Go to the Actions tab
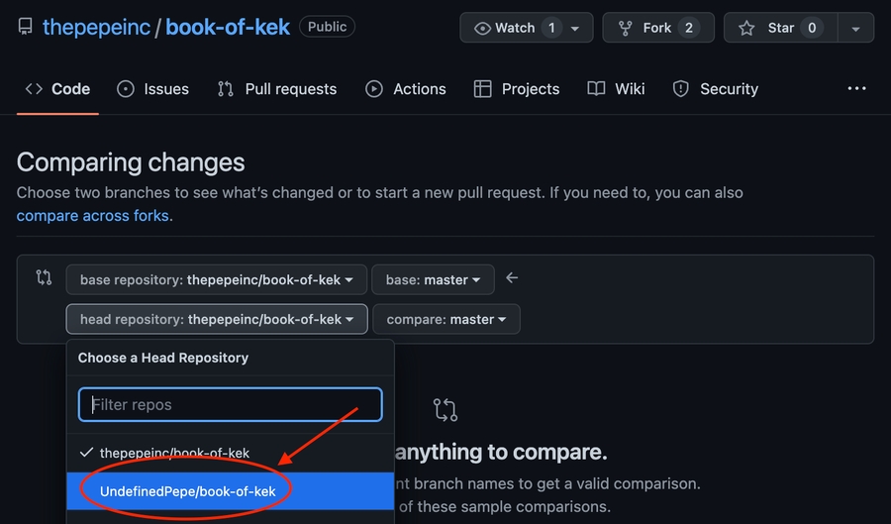Image resolution: width=891 pixels, height=524 pixels. pyautogui.click(x=406, y=89)
